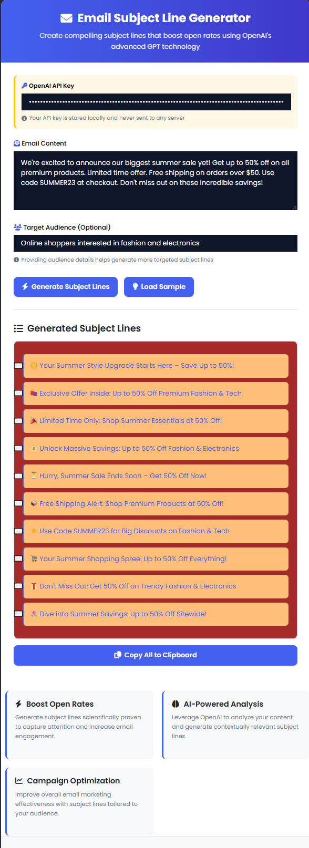Click the lightning bolt icon beside Boost Open Rates
Screen dimensions: 309x848
click(18, 704)
